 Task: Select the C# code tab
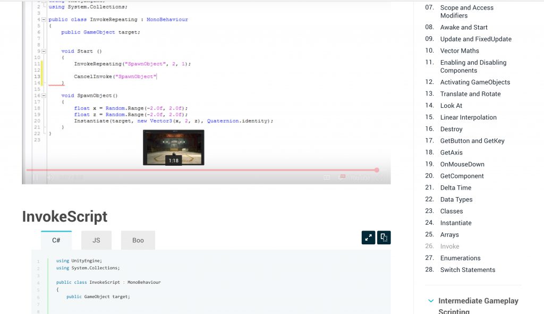[x=56, y=240]
